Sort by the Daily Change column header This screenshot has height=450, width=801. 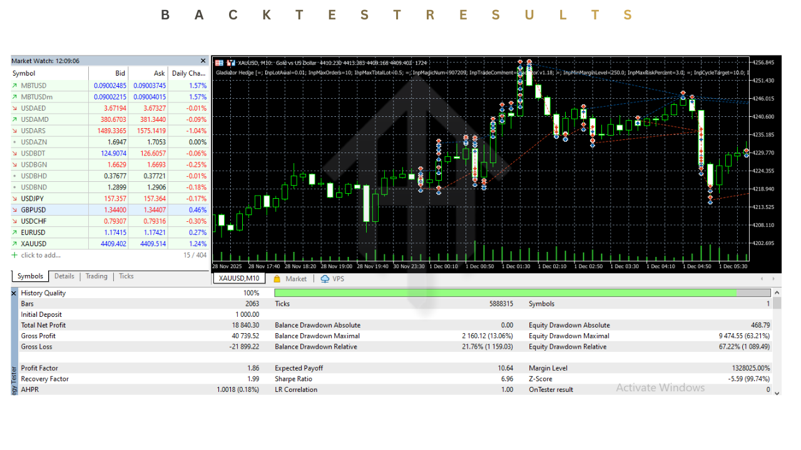(x=188, y=74)
